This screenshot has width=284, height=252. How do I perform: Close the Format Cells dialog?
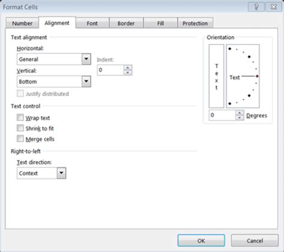pos(273,7)
